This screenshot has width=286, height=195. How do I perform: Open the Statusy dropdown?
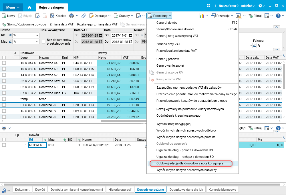[x=124, y=16]
